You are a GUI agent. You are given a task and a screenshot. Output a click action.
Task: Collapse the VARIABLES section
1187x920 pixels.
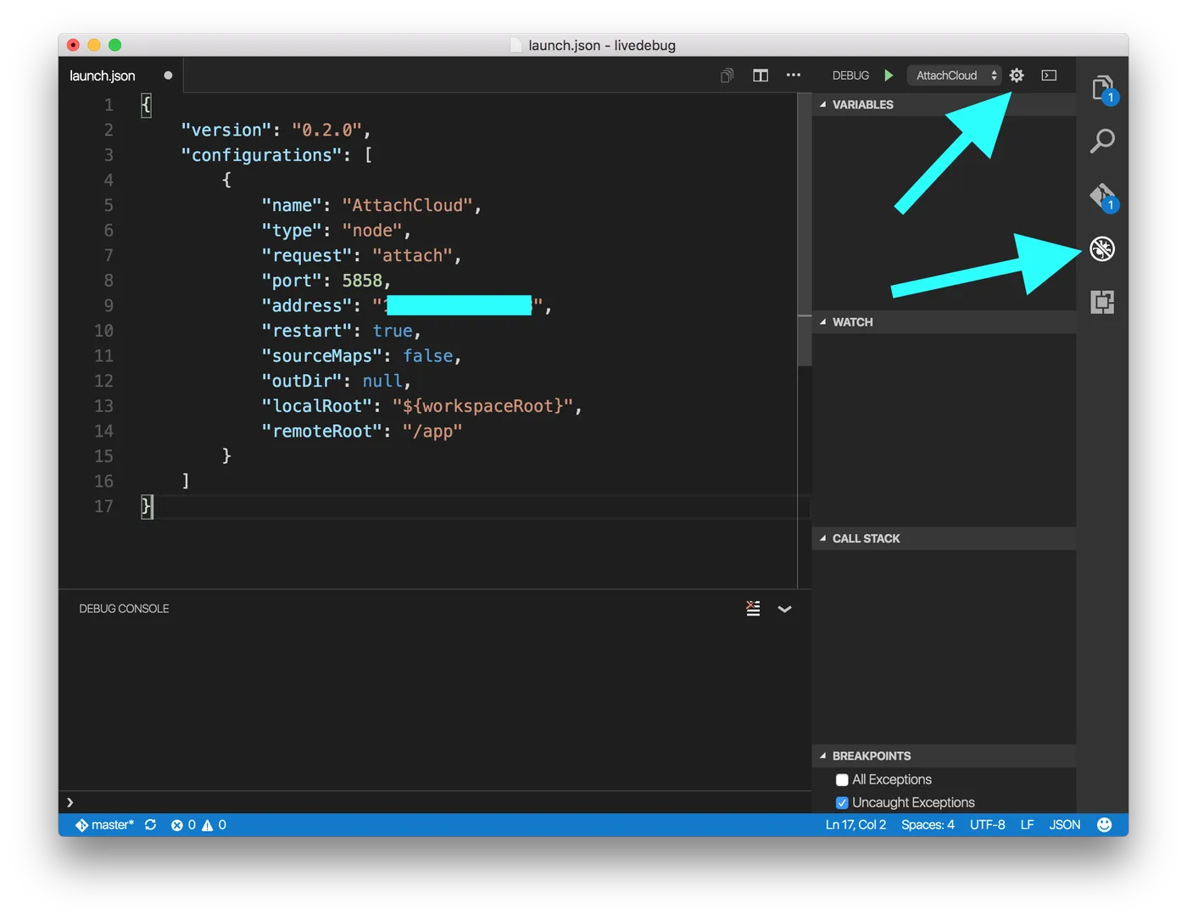[x=824, y=104]
